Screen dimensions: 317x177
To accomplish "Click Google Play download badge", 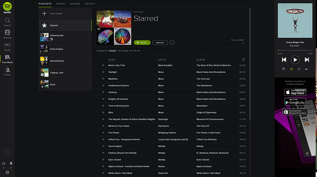I will tap(295, 102).
